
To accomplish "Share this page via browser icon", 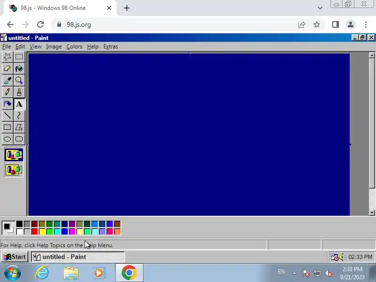I will 302,24.
